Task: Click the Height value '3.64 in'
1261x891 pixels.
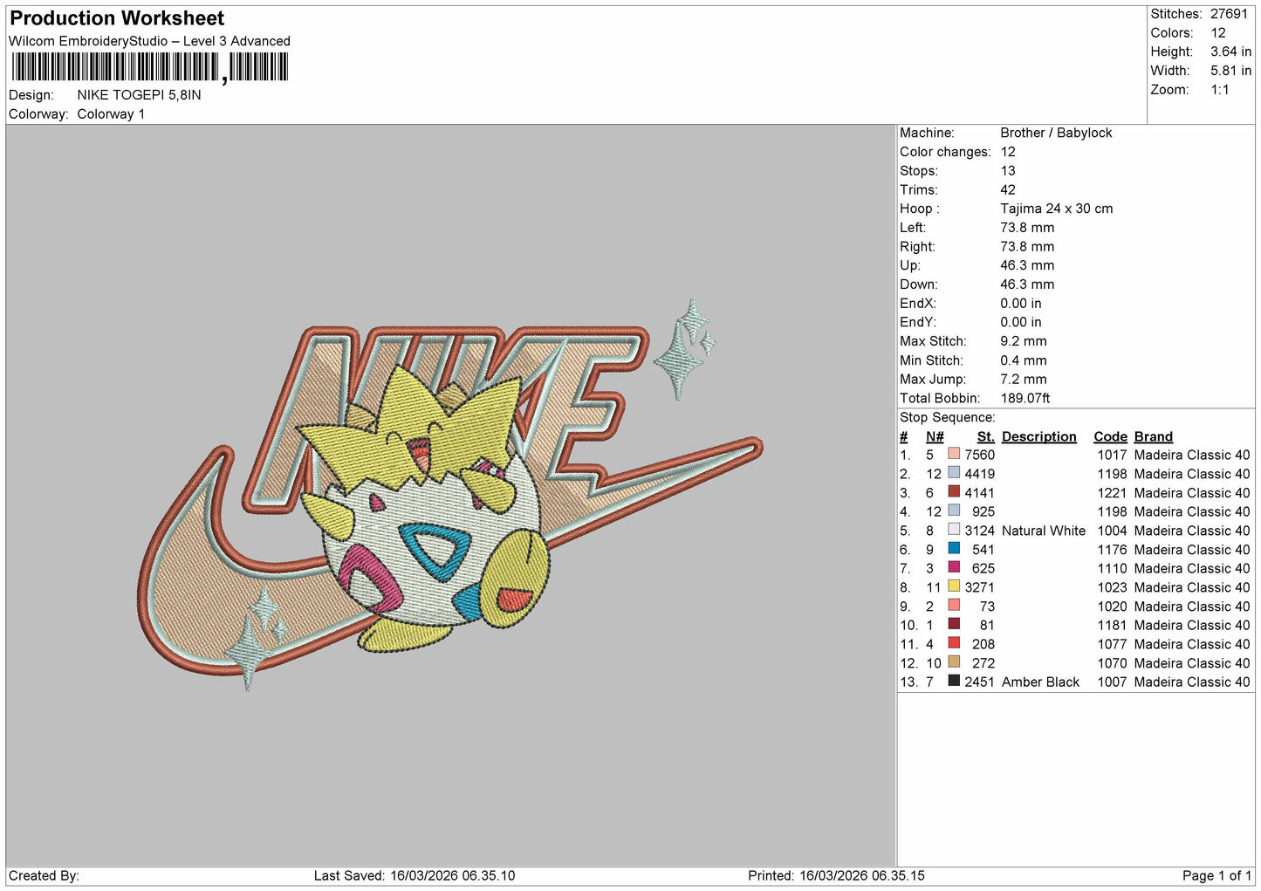Action: click(x=1230, y=51)
